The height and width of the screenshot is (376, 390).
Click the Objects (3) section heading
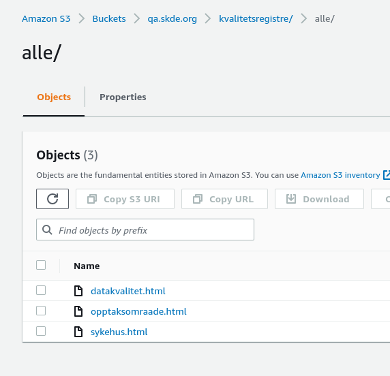tap(67, 155)
